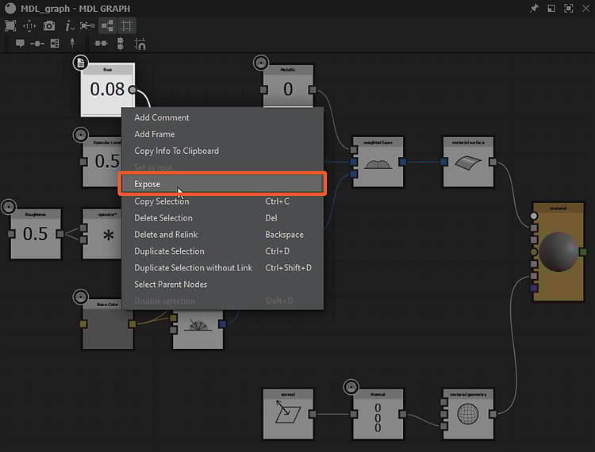
Task: Align selected nodes horizontally
Action: [101, 44]
